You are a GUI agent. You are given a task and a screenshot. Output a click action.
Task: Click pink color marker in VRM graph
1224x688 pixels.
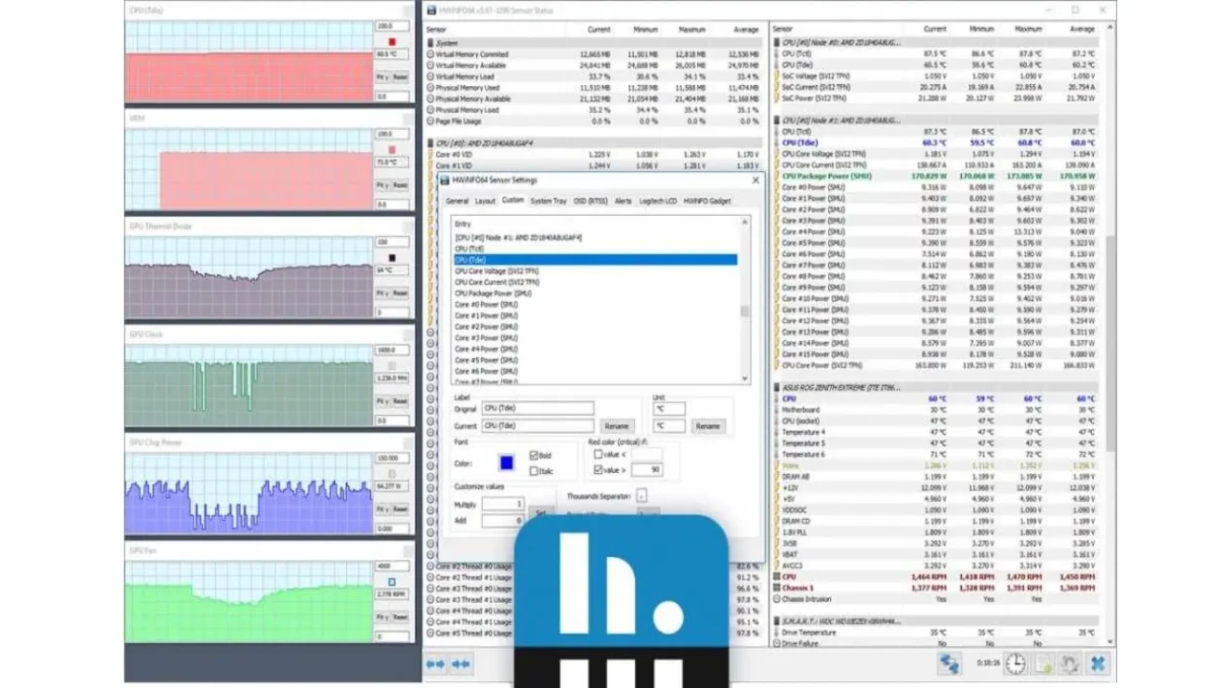392,149
